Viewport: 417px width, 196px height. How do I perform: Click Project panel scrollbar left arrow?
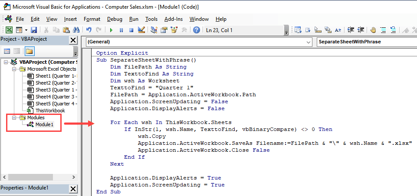(4, 177)
